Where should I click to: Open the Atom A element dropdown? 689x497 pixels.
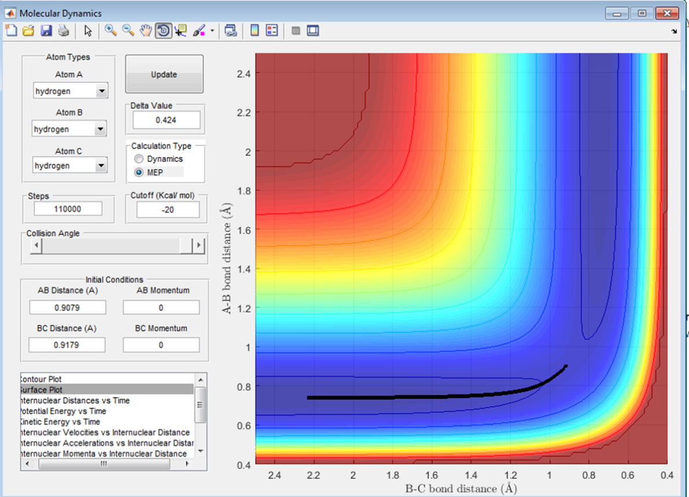pos(101,91)
